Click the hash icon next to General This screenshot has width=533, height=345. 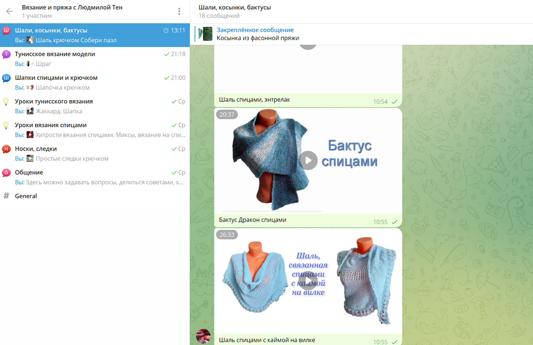coord(6,196)
